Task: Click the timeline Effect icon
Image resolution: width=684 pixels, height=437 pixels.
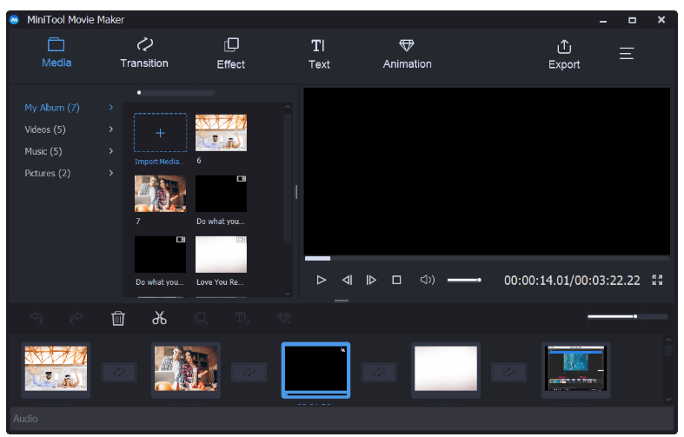Action: tap(201, 318)
